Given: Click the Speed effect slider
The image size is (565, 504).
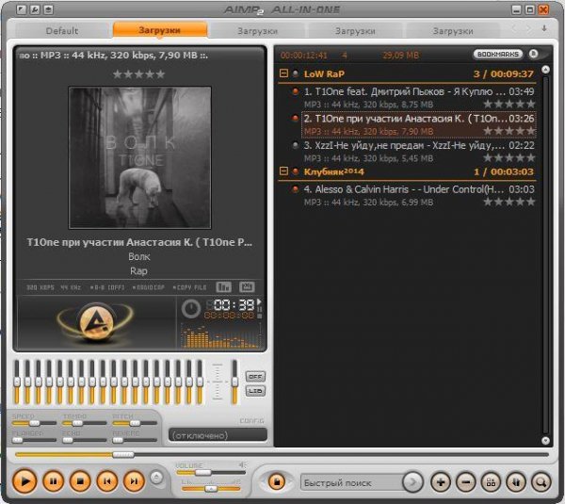Looking at the screenshot, I should click(x=34, y=423).
